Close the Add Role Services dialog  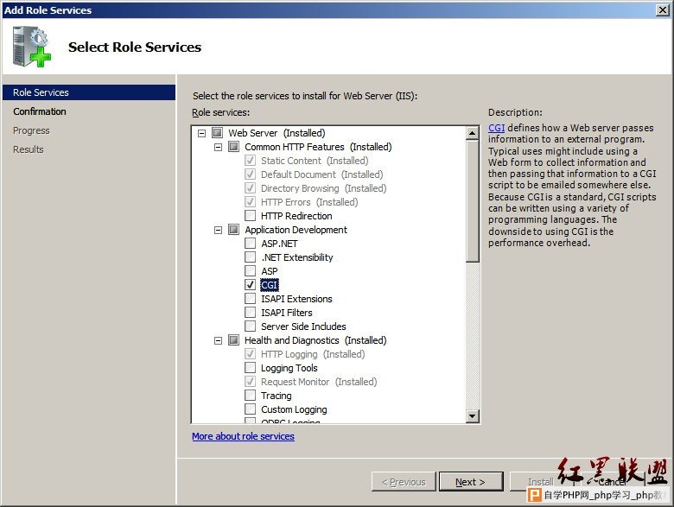tap(663, 10)
